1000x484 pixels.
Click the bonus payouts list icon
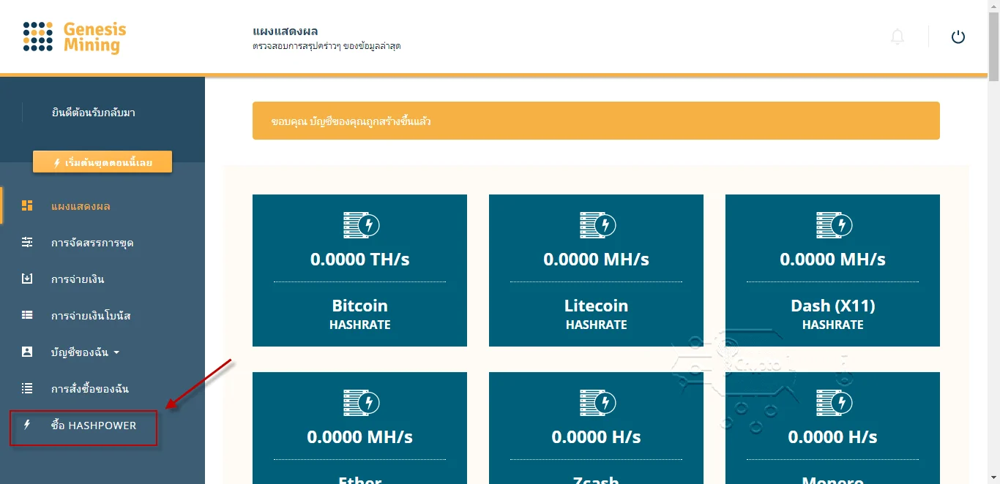(27, 315)
